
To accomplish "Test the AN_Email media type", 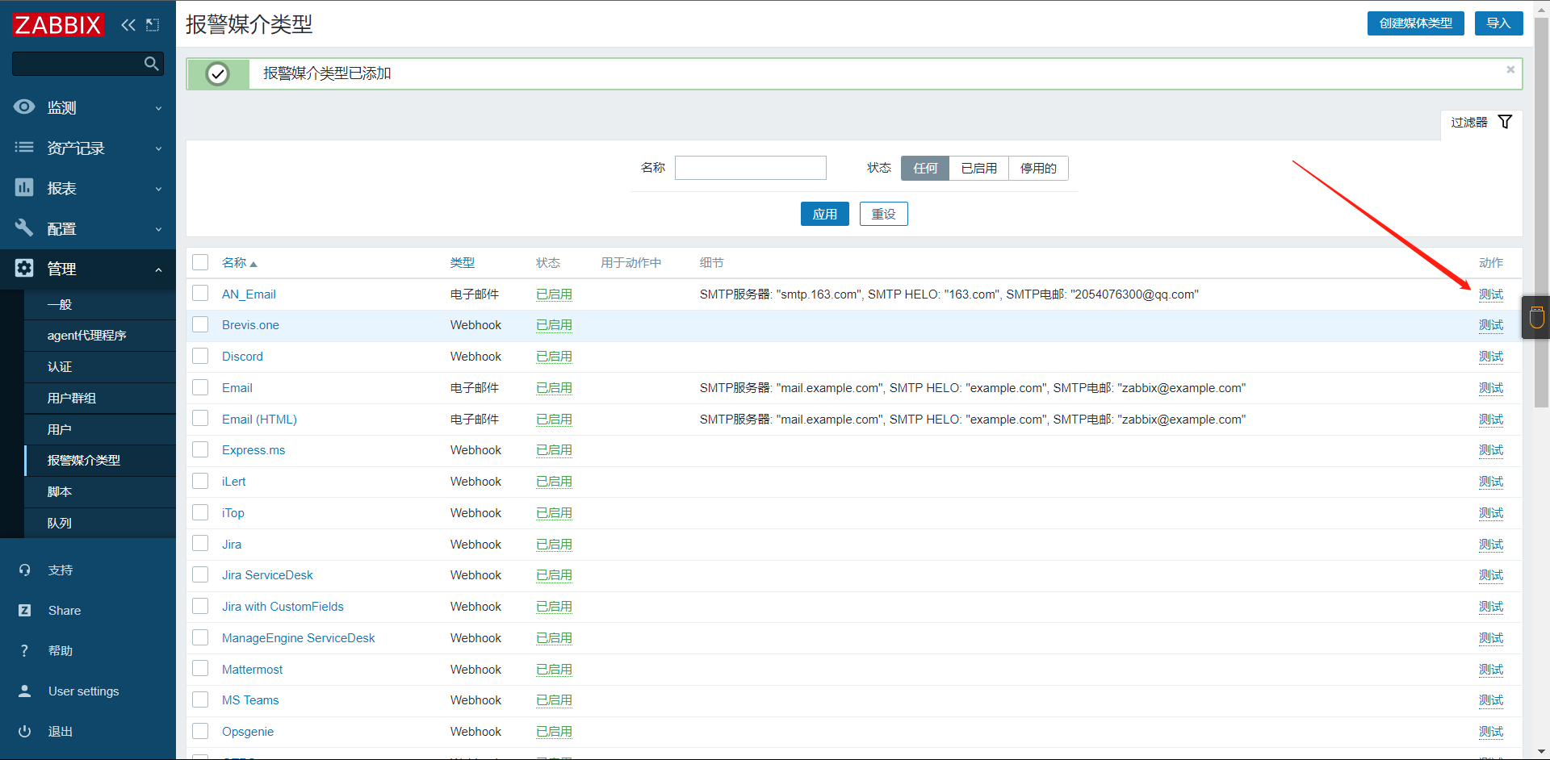I will (x=1491, y=294).
